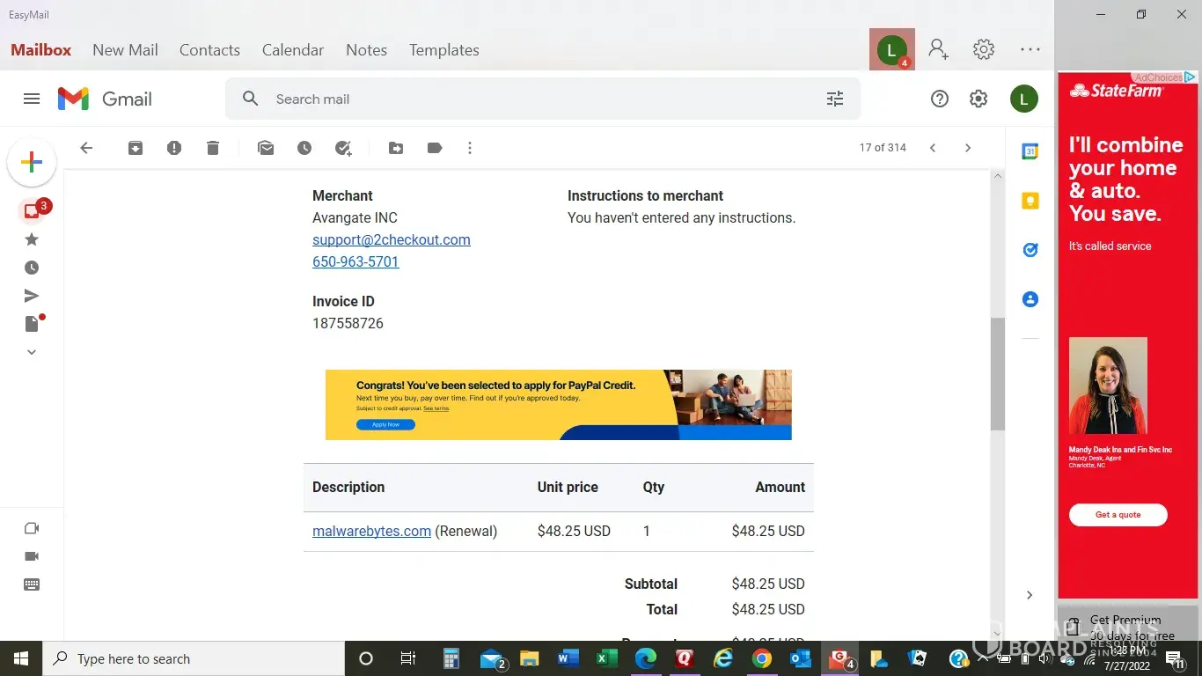Open the Gmail main menu hamburger
The width and height of the screenshot is (1202, 676).
point(32,99)
